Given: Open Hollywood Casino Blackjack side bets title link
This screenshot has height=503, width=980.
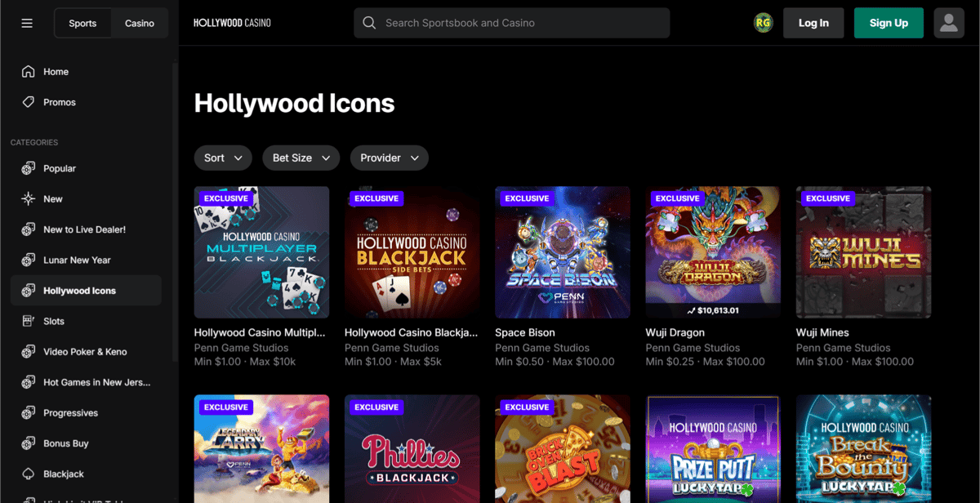Looking at the screenshot, I should point(412,332).
